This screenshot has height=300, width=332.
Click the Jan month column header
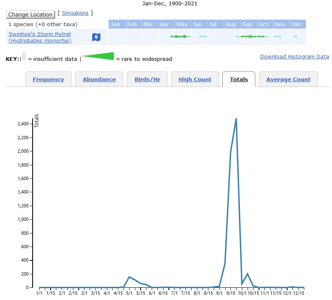[115, 24]
